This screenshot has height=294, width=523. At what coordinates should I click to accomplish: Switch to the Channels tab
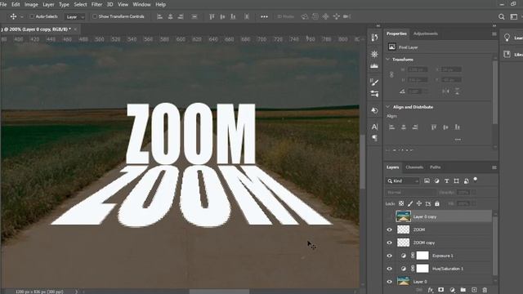tap(414, 167)
